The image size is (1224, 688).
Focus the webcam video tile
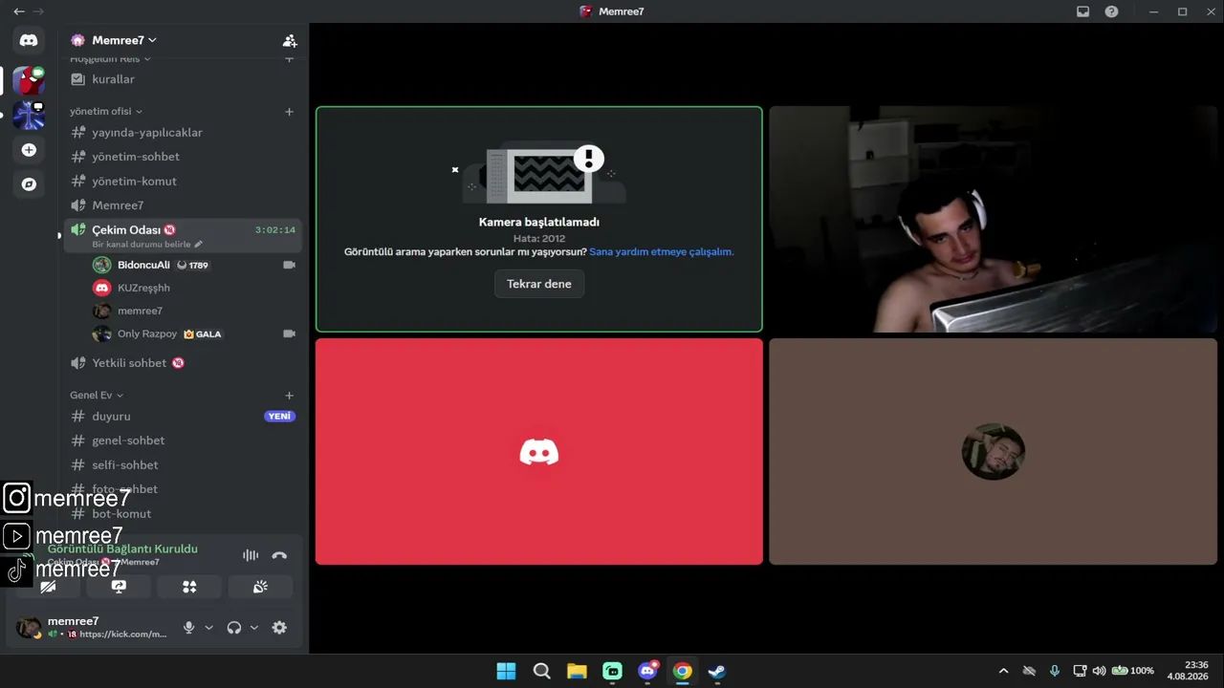pos(993,220)
